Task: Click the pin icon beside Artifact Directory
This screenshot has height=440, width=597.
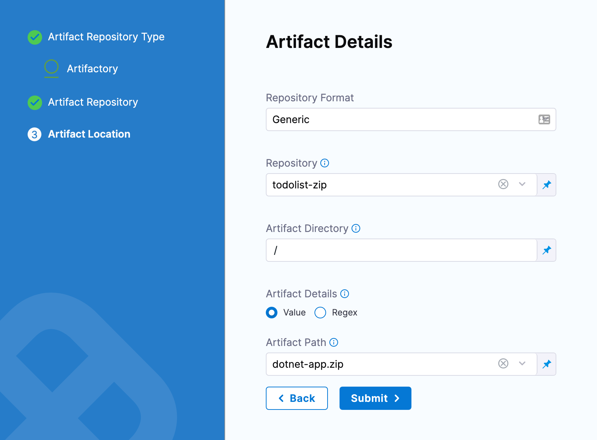Action: [547, 250]
